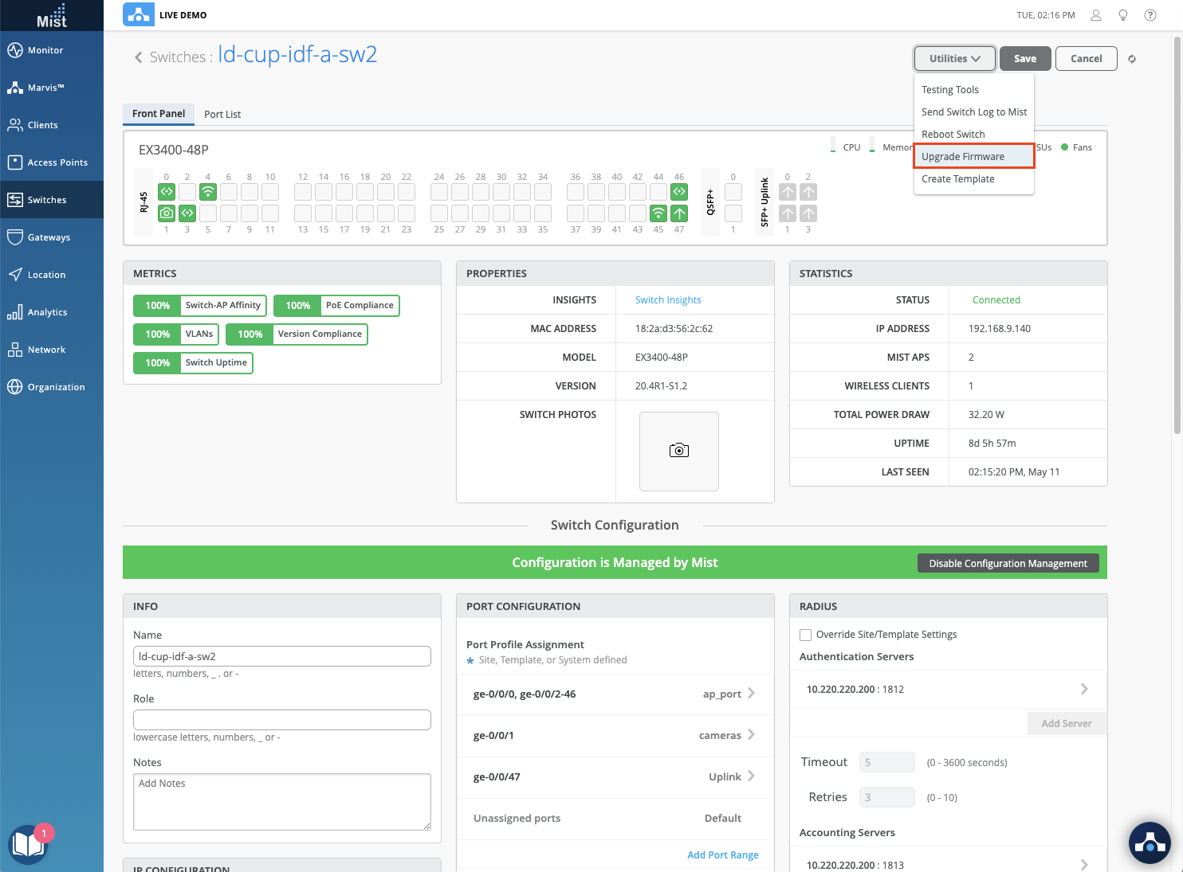Image resolution: width=1183 pixels, height=872 pixels.
Task: Open the Marvis chat assistant icon
Action: [1150, 842]
